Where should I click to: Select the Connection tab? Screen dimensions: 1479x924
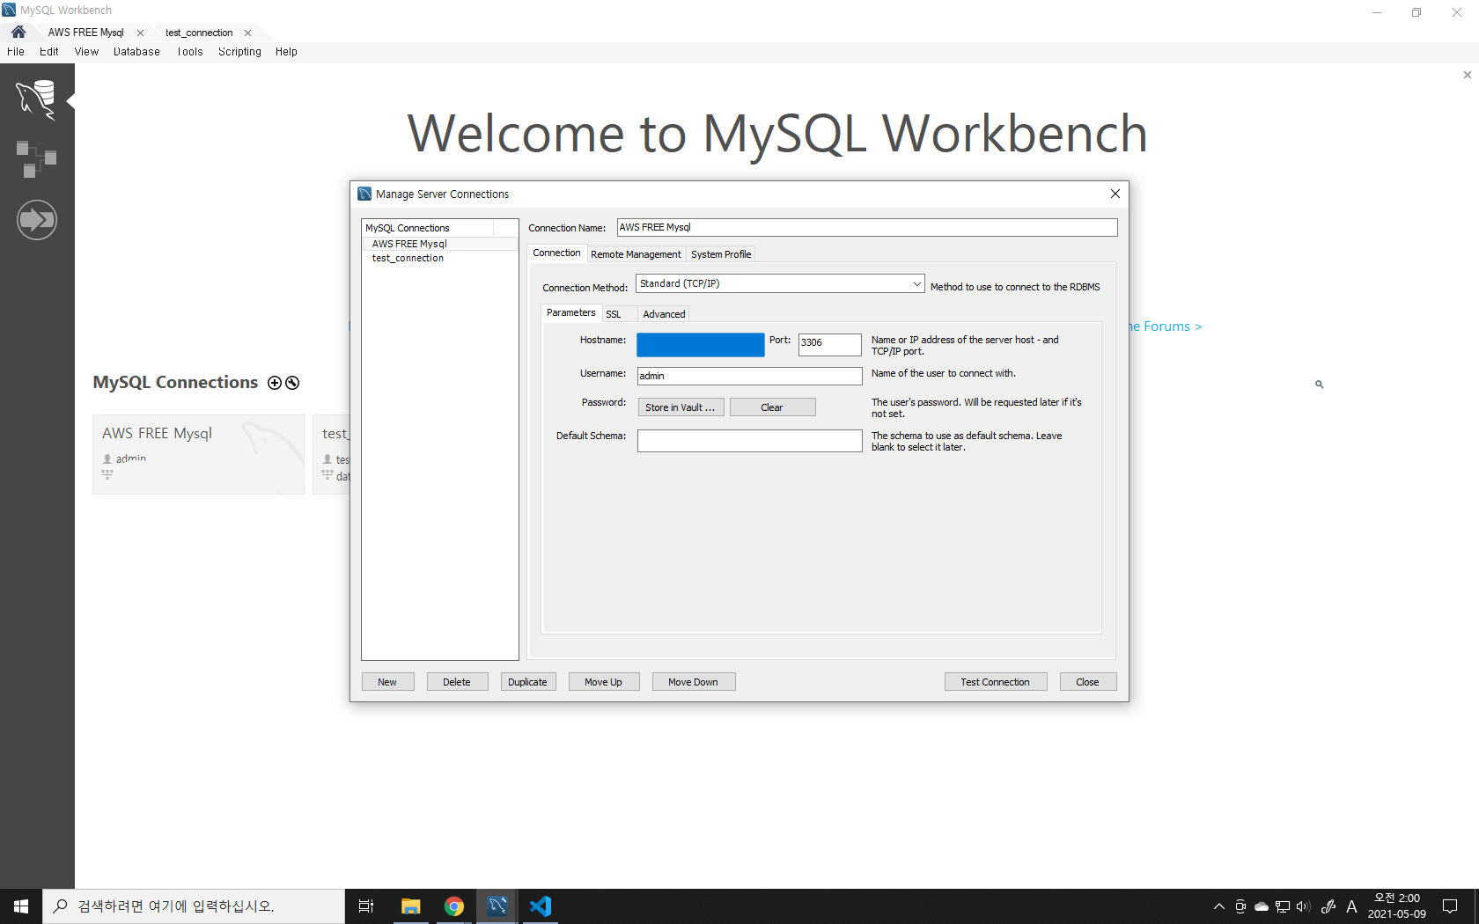[x=556, y=253]
